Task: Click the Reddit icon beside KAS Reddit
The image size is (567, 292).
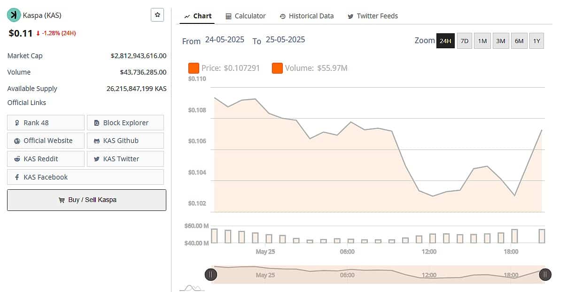Action: tap(17, 159)
